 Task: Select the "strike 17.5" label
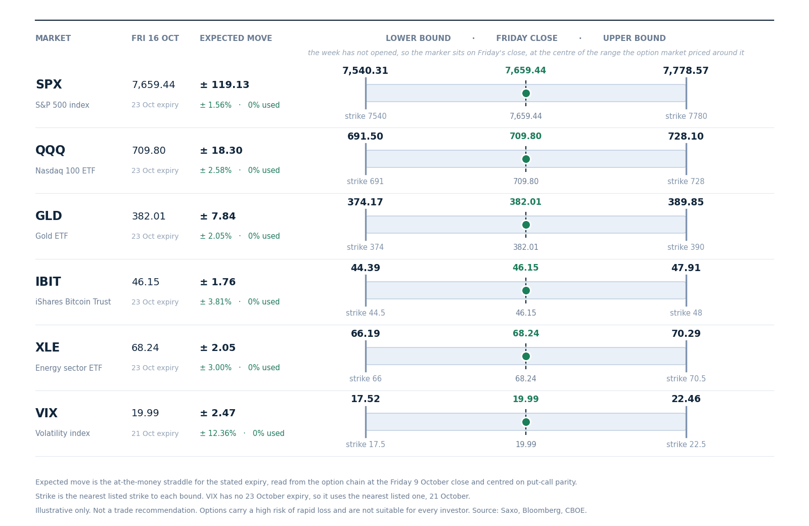[366, 445]
